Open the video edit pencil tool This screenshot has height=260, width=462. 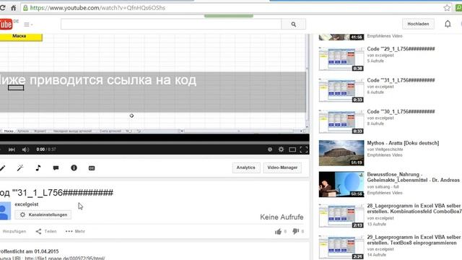(2, 168)
